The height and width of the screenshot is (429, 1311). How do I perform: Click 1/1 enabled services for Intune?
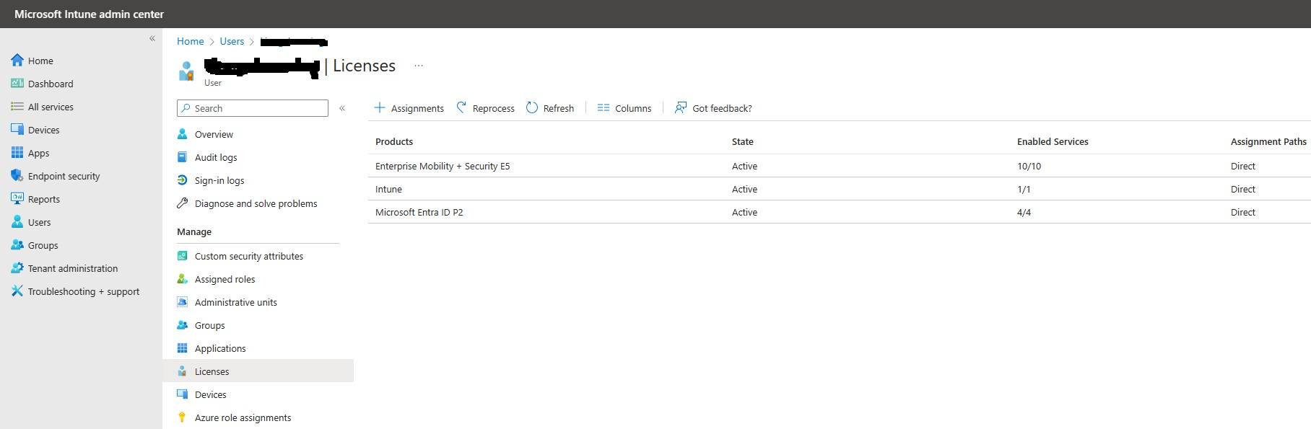1024,189
